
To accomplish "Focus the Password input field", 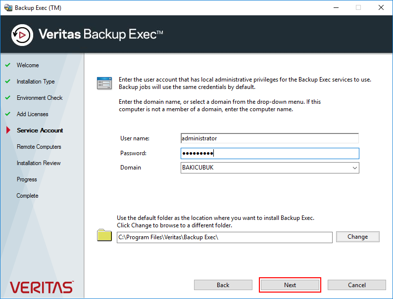I will coord(270,153).
